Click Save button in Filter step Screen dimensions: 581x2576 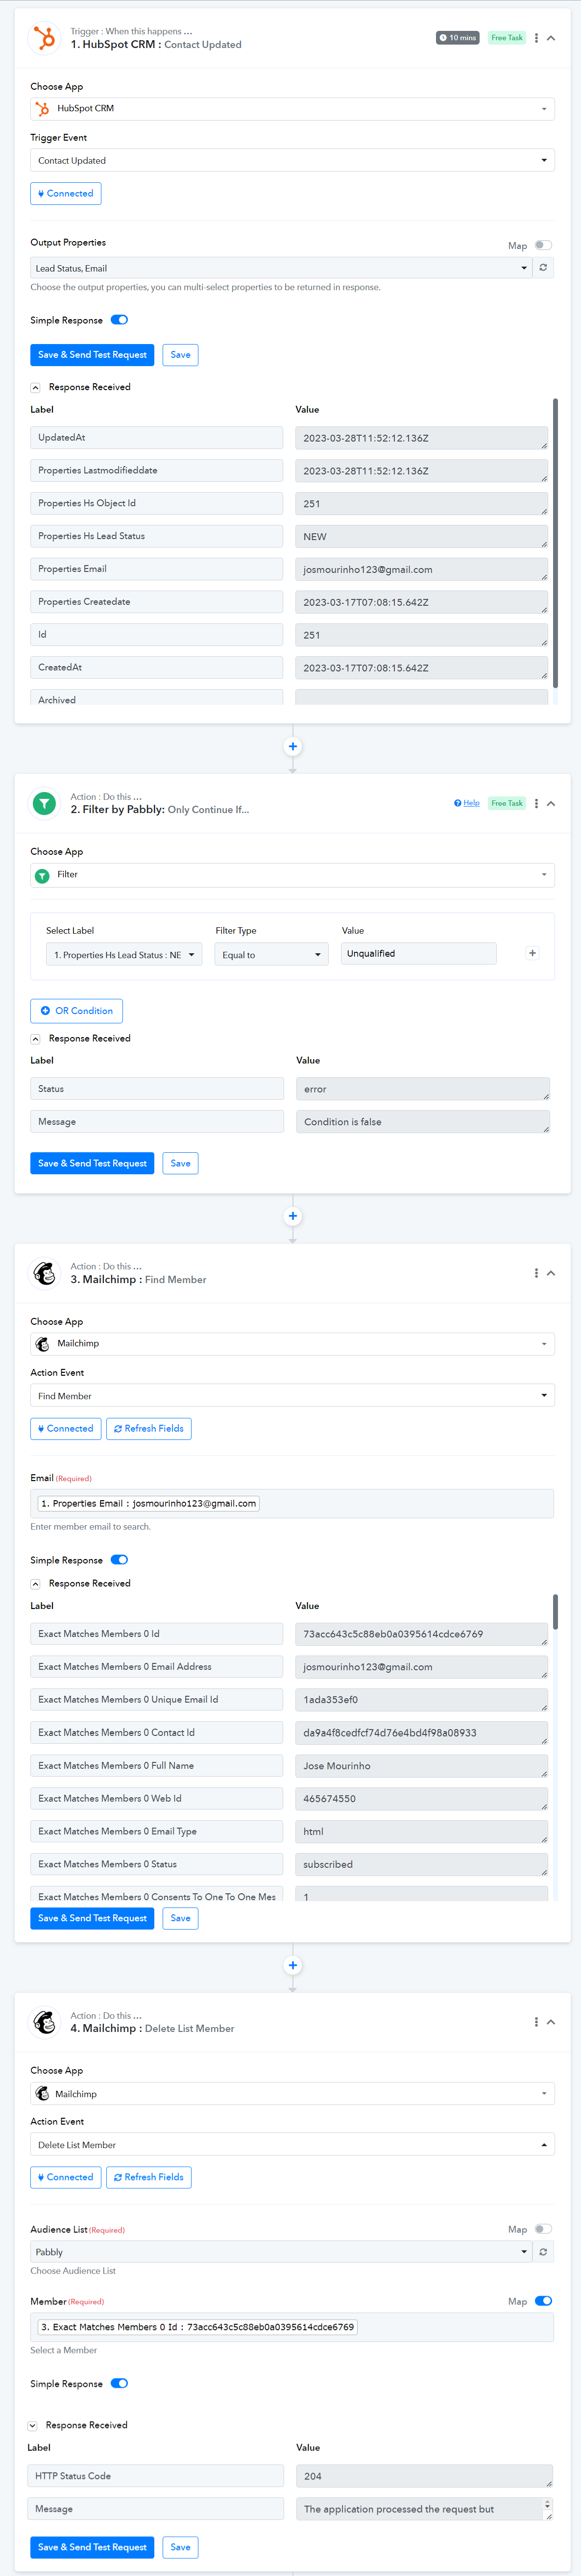click(180, 1164)
